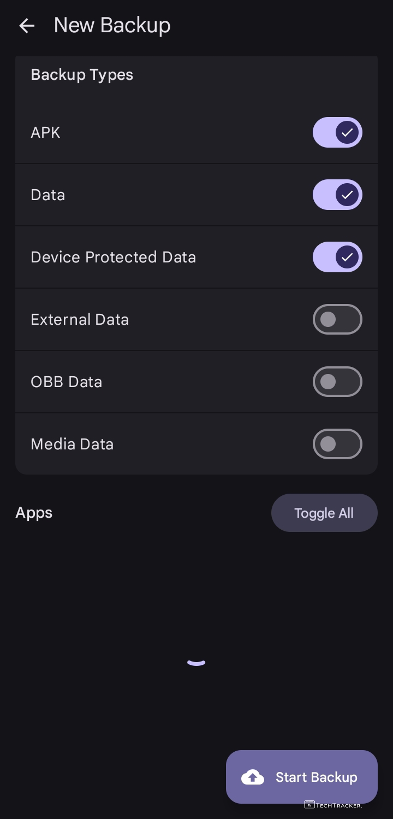393x819 pixels.
Task: Click the loading spinner under Apps
Action: (196, 662)
